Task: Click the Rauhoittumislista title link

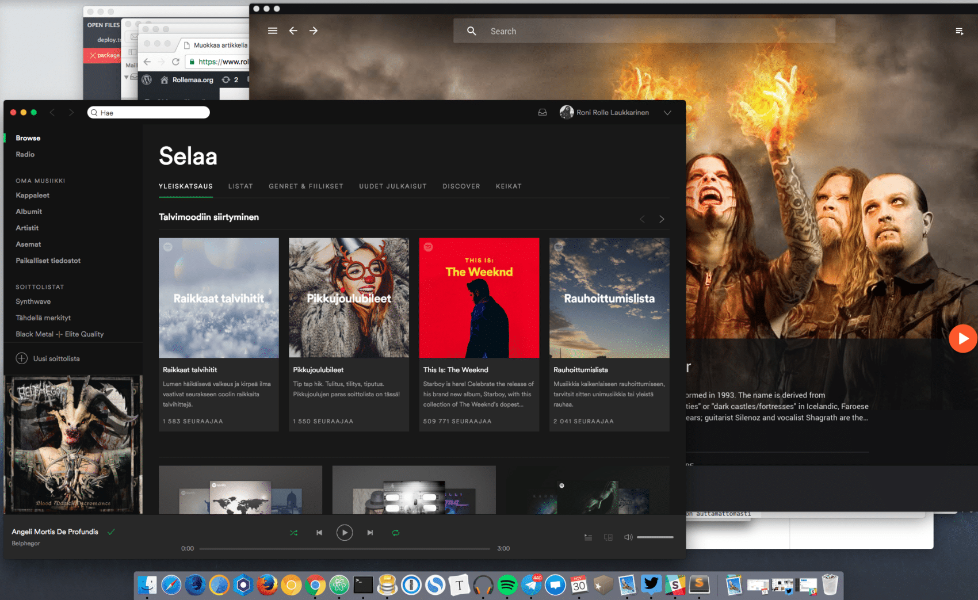Action: tap(580, 370)
